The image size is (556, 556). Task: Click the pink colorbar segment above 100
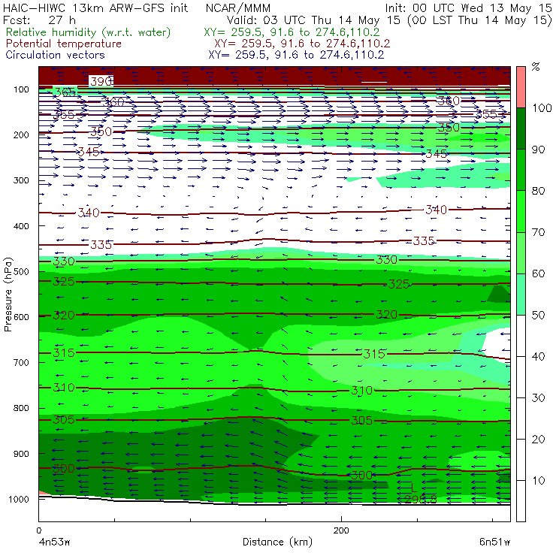(x=521, y=87)
